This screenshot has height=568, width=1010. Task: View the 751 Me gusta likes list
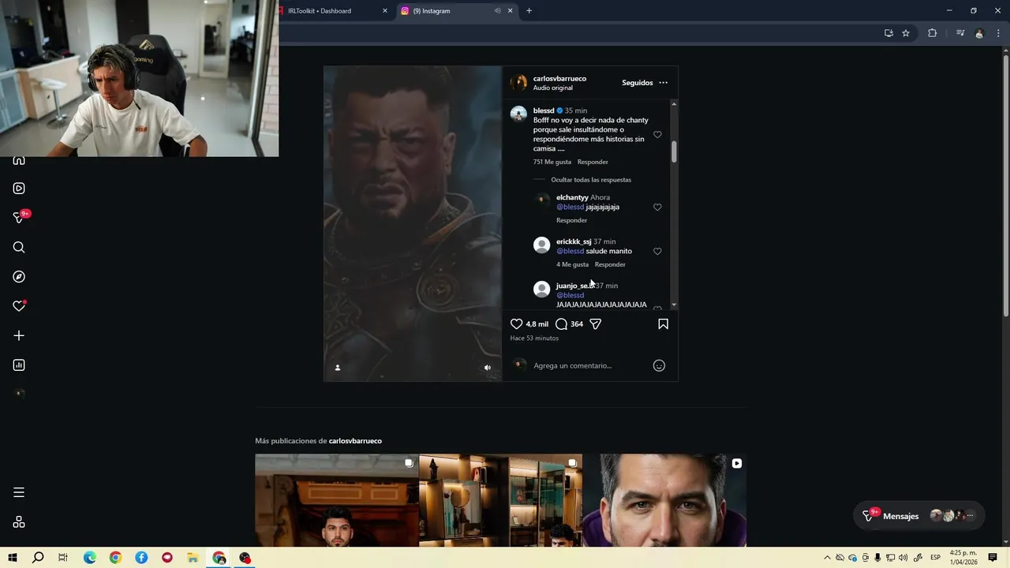pyautogui.click(x=552, y=163)
